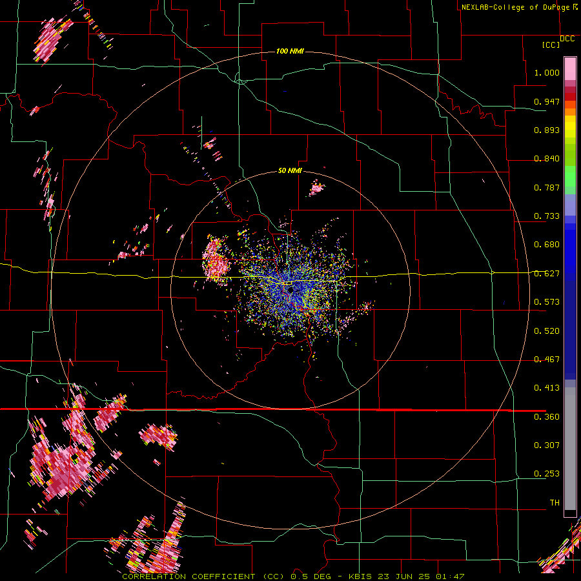Click the 1.000 value on the scale

point(547,72)
